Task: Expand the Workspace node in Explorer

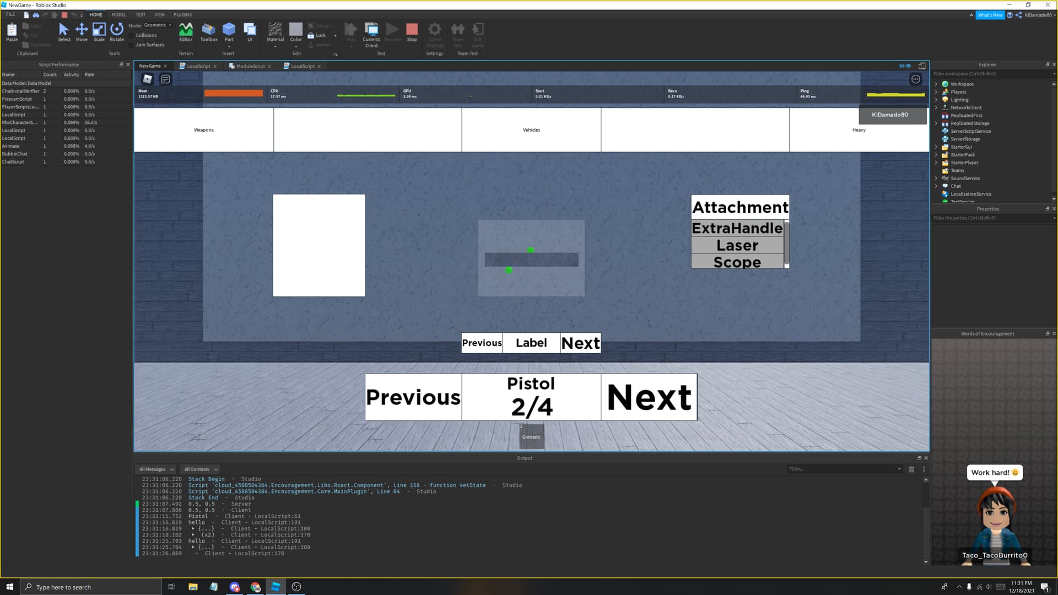Action: [937, 84]
